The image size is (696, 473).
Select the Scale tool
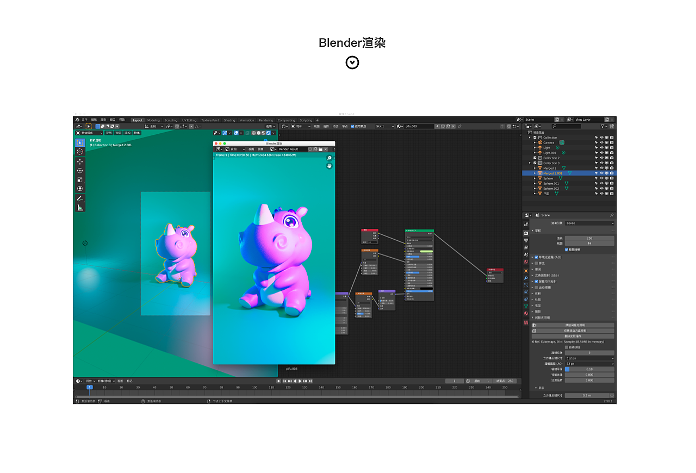tap(80, 179)
